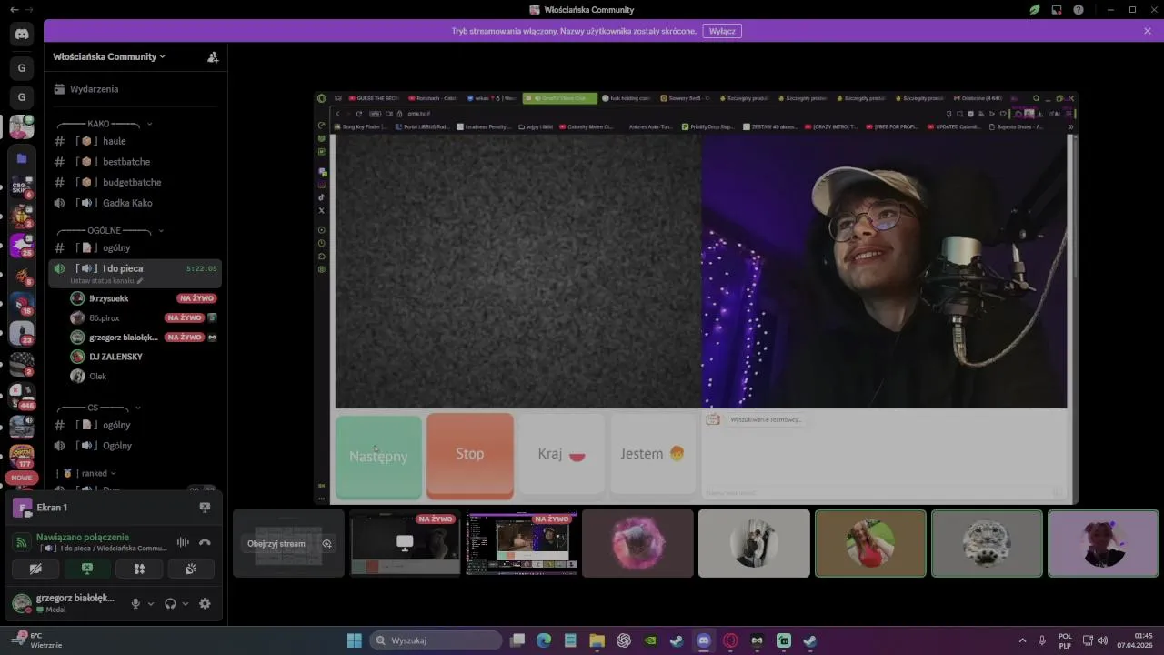Image resolution: width=1164 pixels, height=655 pixels.
Task: Open the server with 446 badge
Action: [22, 397]
